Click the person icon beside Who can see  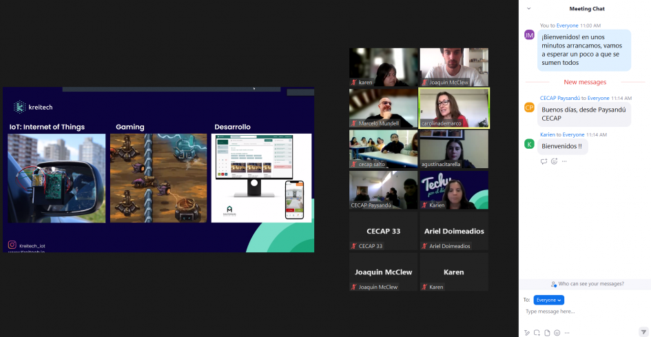pyautogui.click(x=553, y=284)
